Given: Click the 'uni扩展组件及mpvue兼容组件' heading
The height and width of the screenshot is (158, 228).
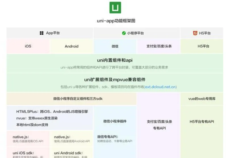Looking at the screenshot, I should (x=115, y=80).
